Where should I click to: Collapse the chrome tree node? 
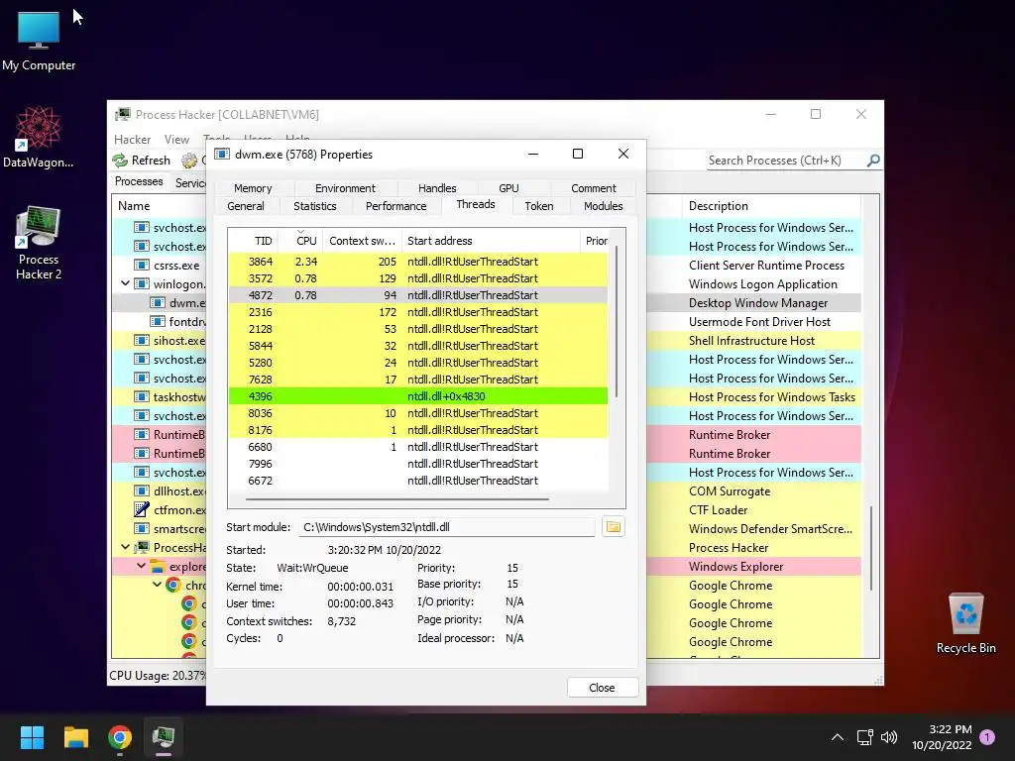pos(157,585)
